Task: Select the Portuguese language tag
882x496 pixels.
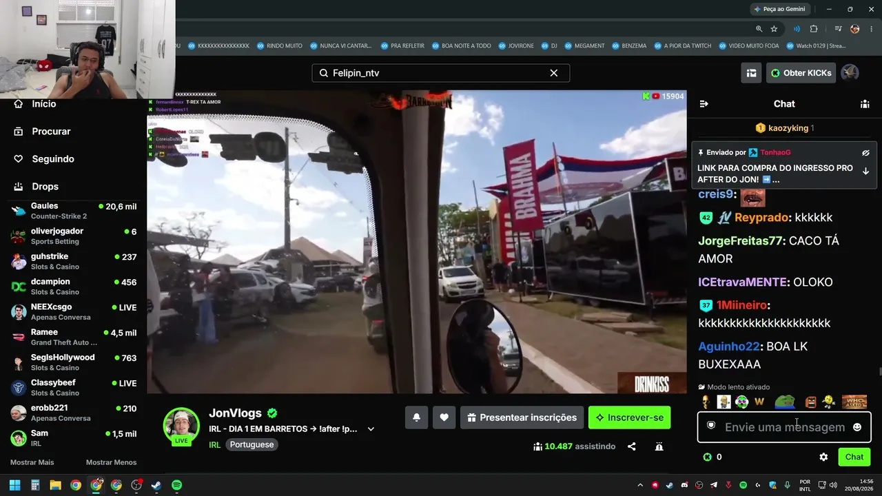Action: (252, 445)
